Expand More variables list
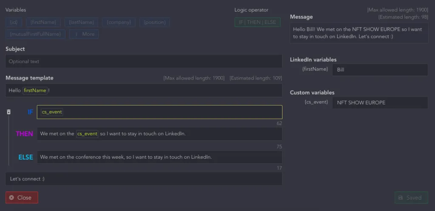 click(x=84, y=34)
